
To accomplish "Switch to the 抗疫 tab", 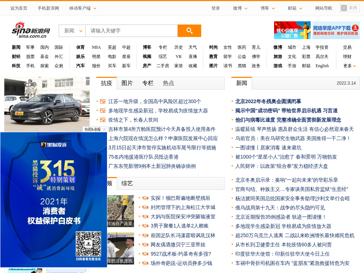I will (x=107, y=83).
